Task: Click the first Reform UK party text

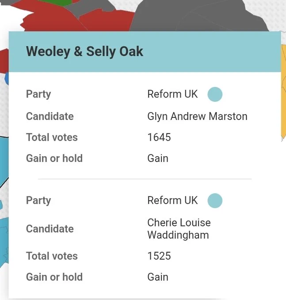Action: pyautogui.click(x=172, y=94)
